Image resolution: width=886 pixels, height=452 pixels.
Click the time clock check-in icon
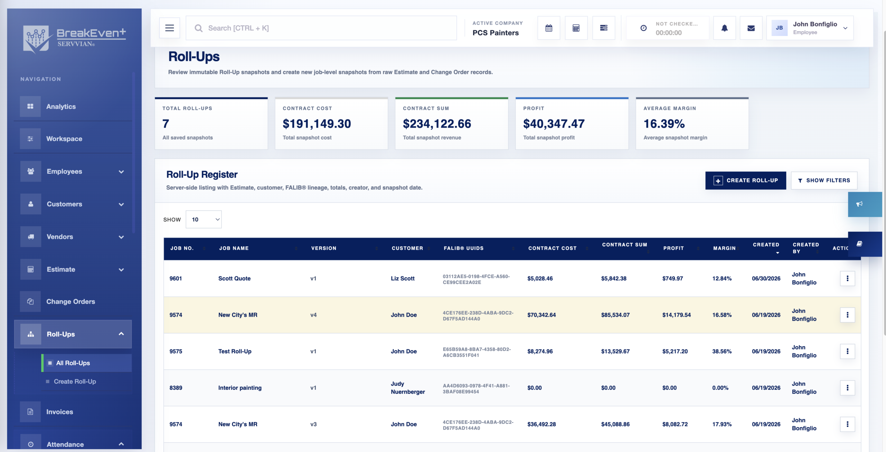coord(643,28)
